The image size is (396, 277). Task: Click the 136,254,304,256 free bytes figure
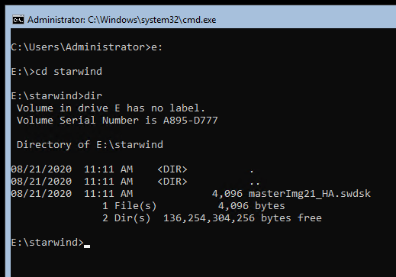[x=209, y=218]
